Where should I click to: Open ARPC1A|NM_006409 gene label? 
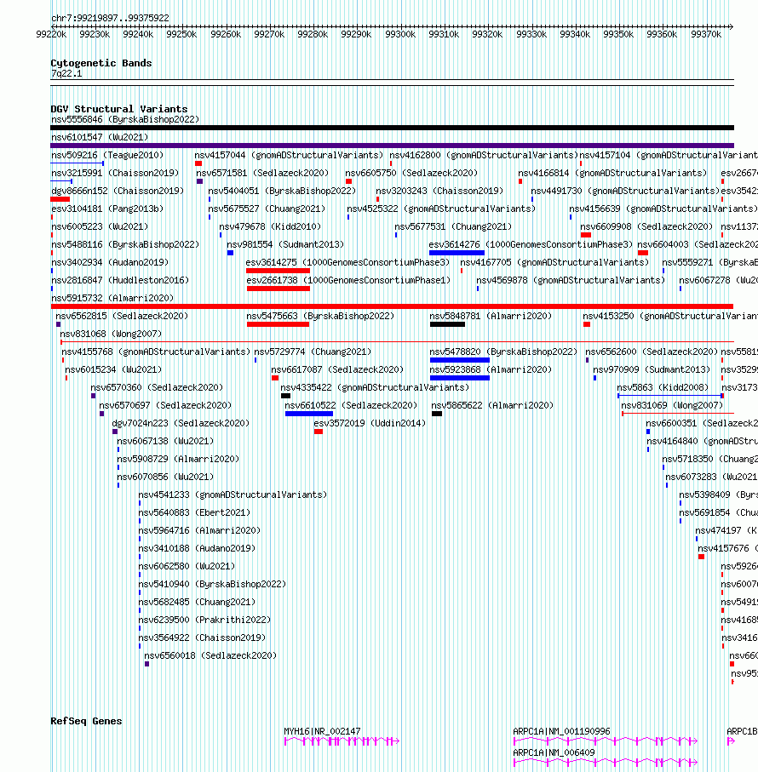[554, 752]
